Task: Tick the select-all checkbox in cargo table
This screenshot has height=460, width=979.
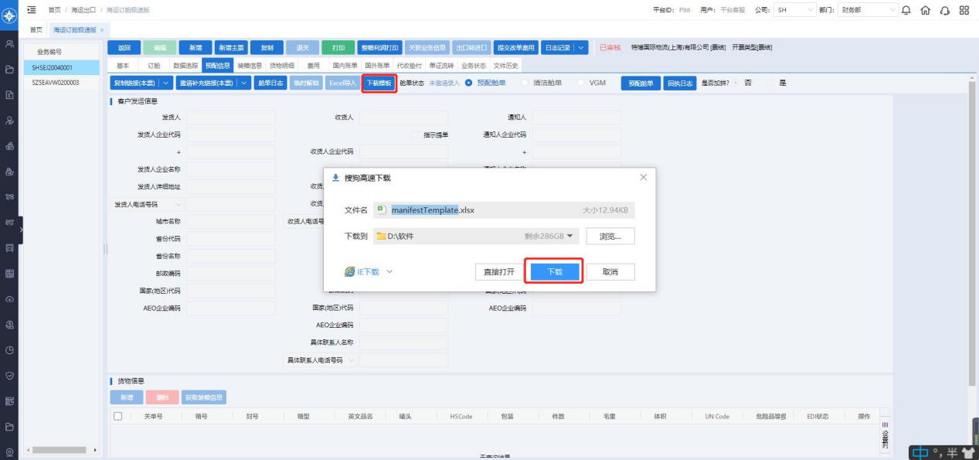Action: [118, 416]
